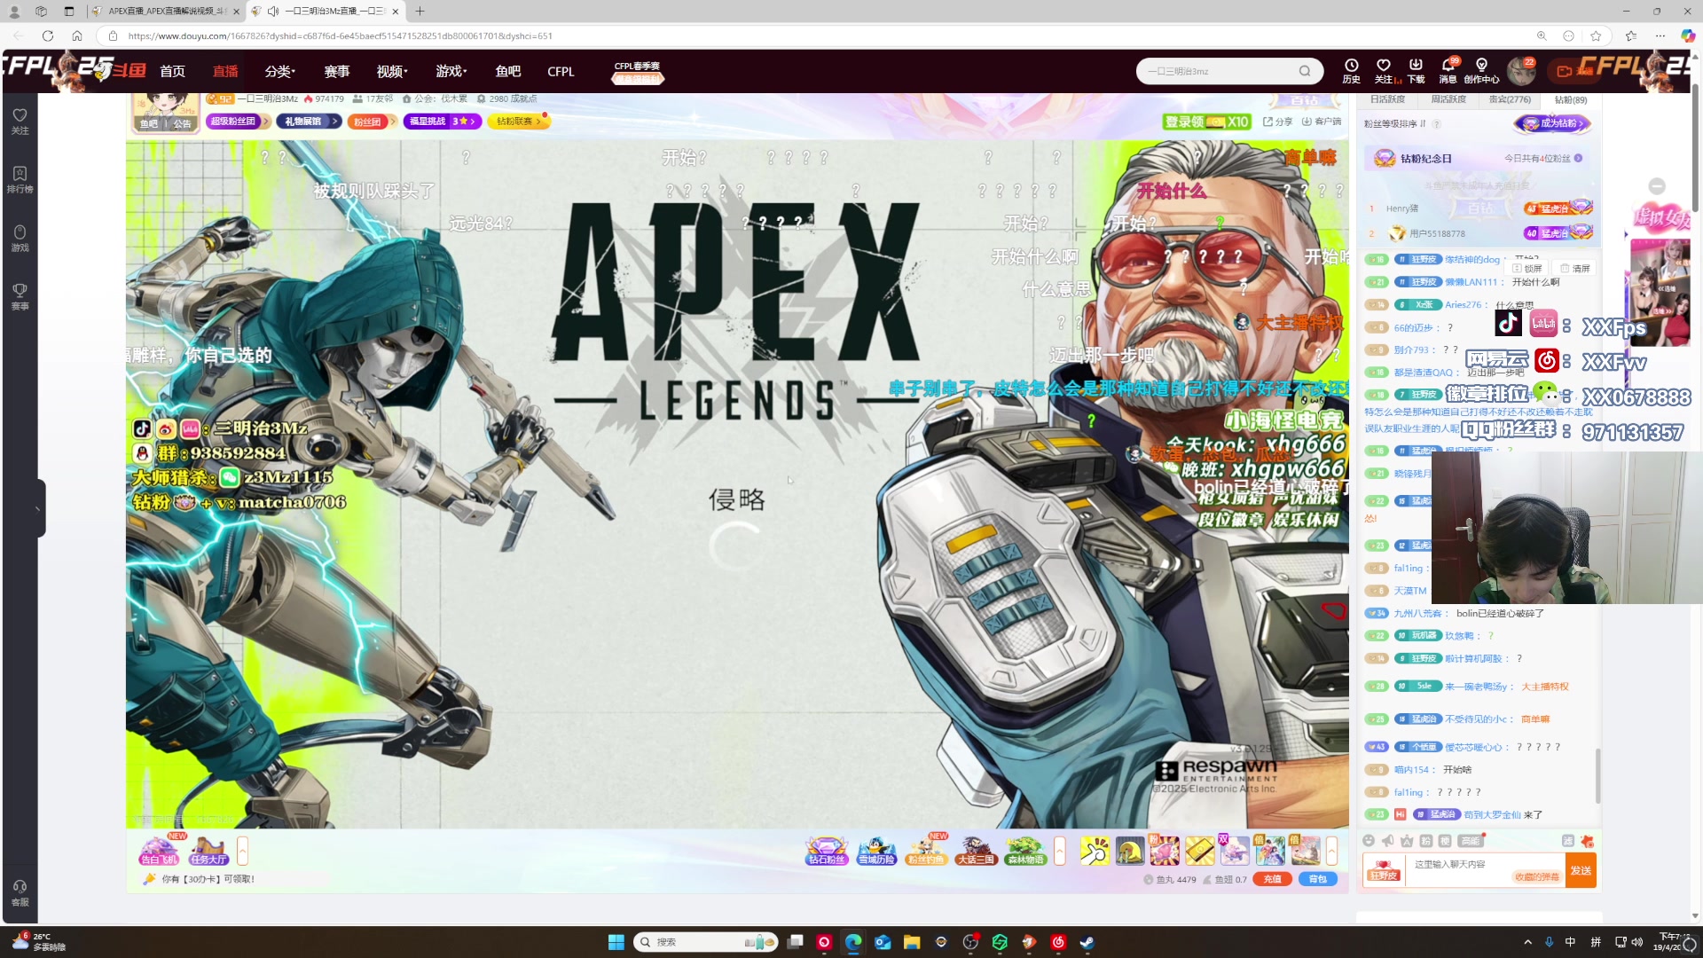1703x958 pixels.
Task: Open 赛事 in the top nav bar
Action: 337,71
